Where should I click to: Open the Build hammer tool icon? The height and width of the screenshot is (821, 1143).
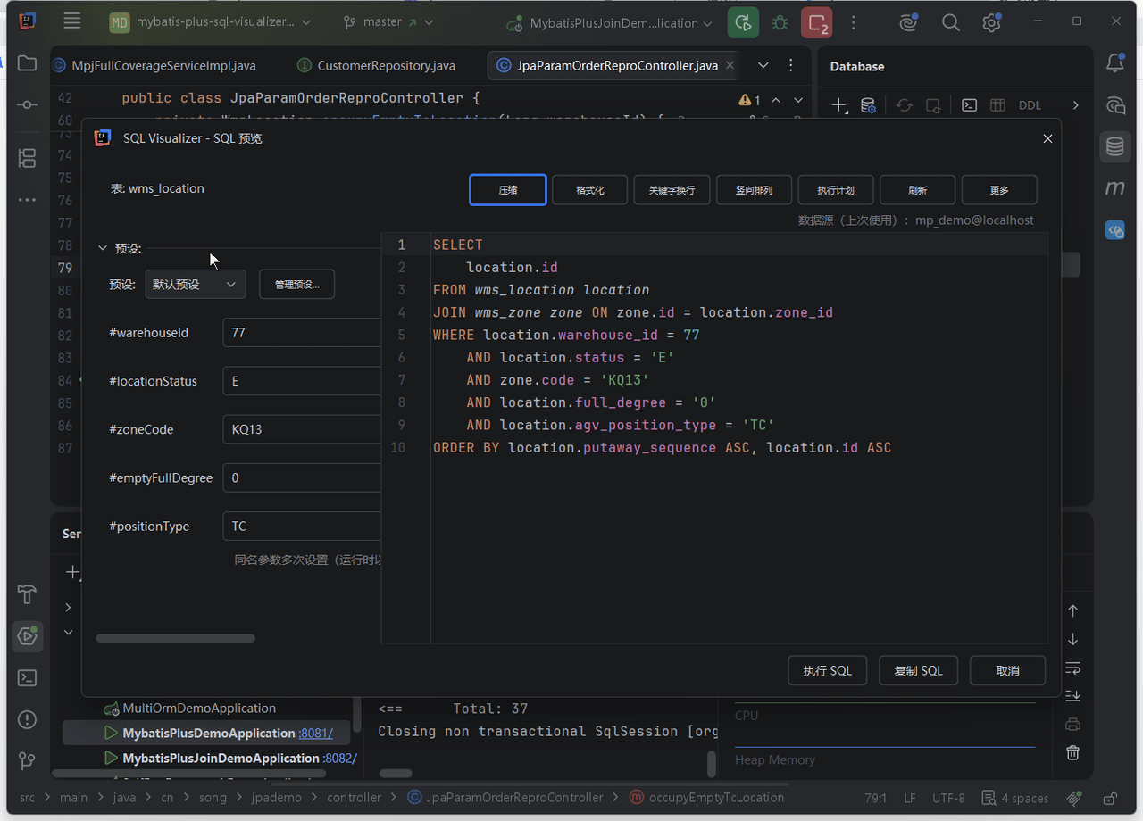click(x=27, y=594)
